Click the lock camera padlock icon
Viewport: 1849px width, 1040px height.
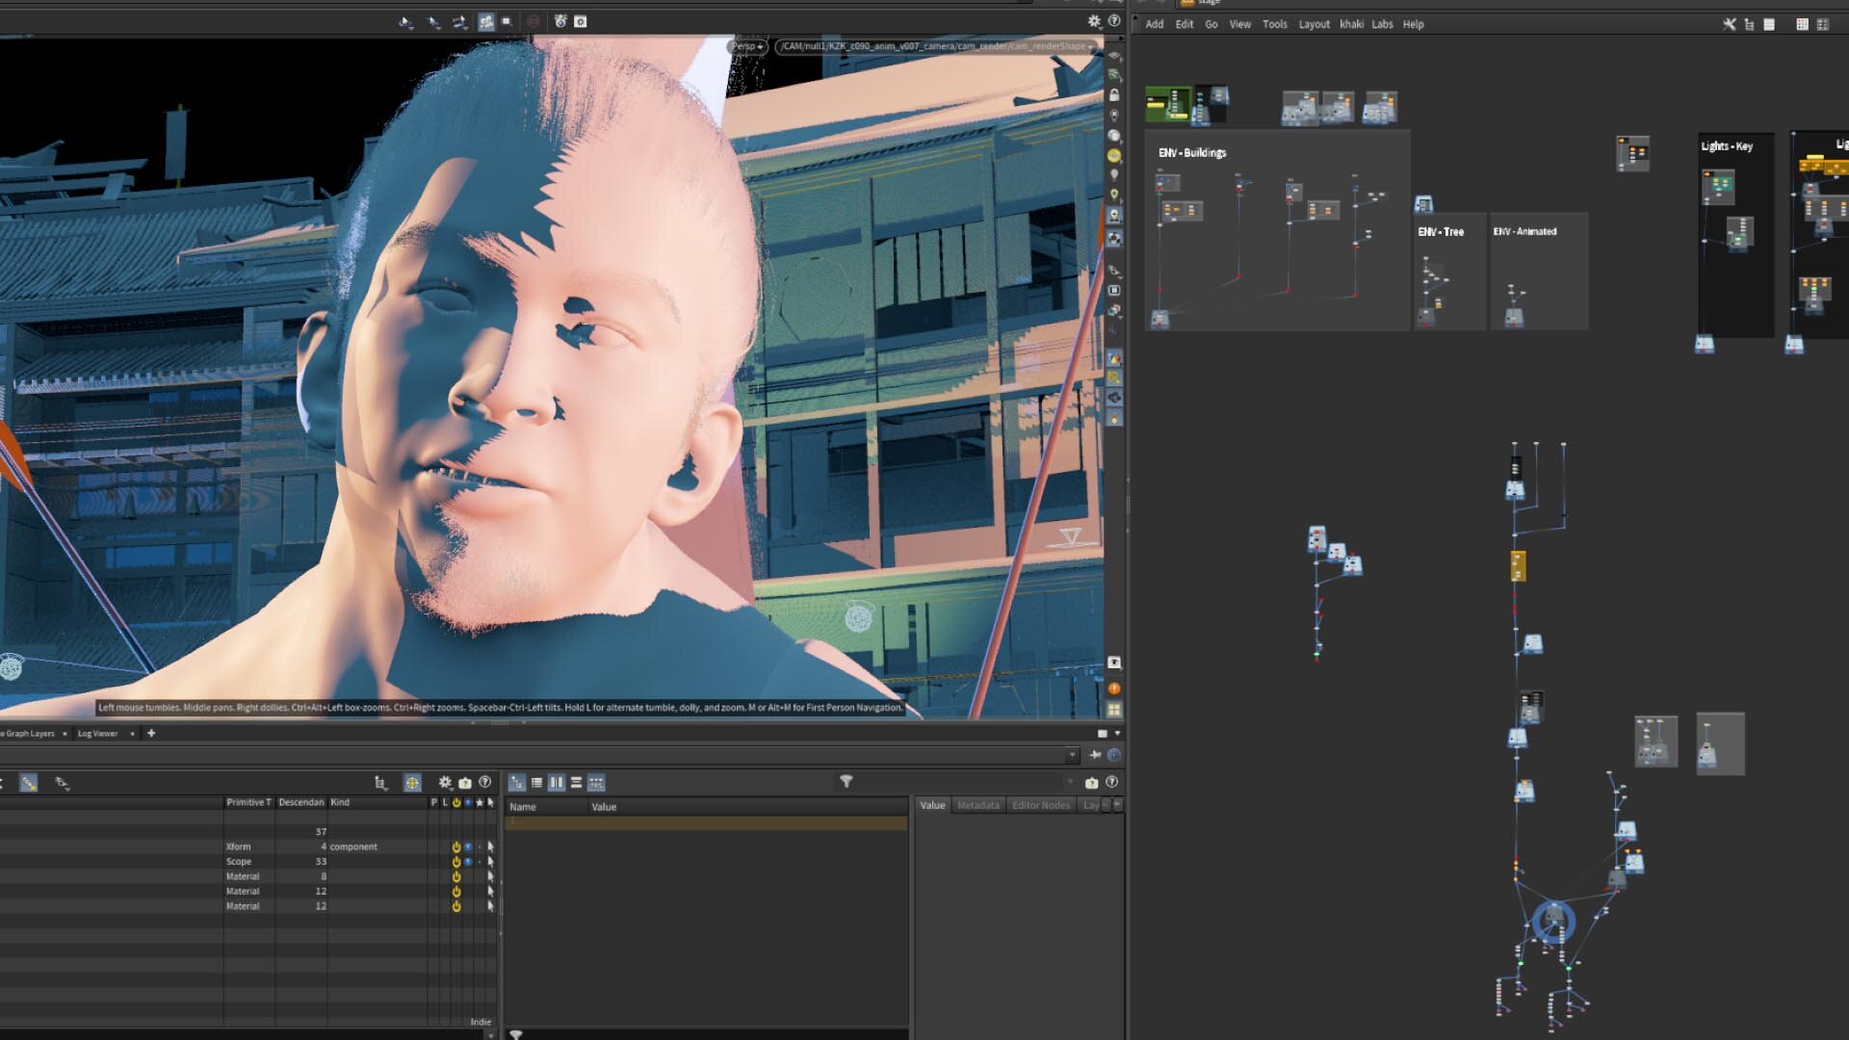click(x=1114, y=95)
